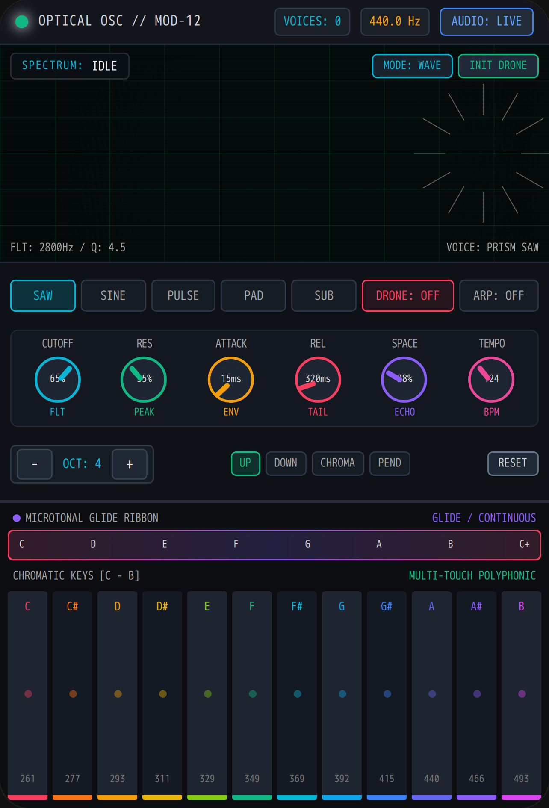Select the SAW waveform

(43, 295)
